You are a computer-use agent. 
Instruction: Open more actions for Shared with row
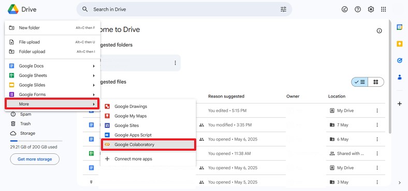(x=377, y=153)
